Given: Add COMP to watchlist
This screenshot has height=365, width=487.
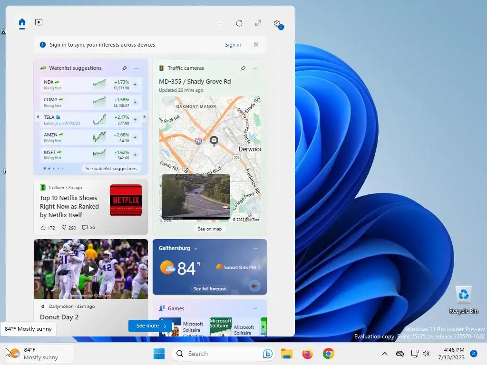Looking at the screenshot, I should [x=135, y=102].
